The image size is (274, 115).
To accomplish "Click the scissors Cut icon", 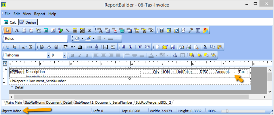I will (205, 47).
